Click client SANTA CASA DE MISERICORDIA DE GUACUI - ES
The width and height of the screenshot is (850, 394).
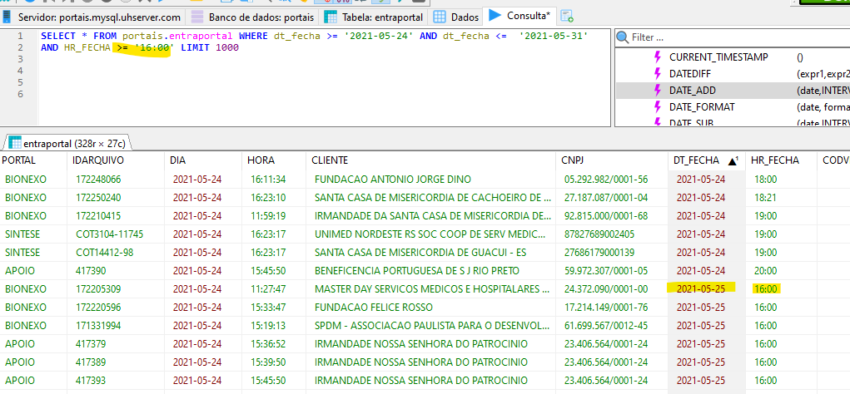coord(431,253)
